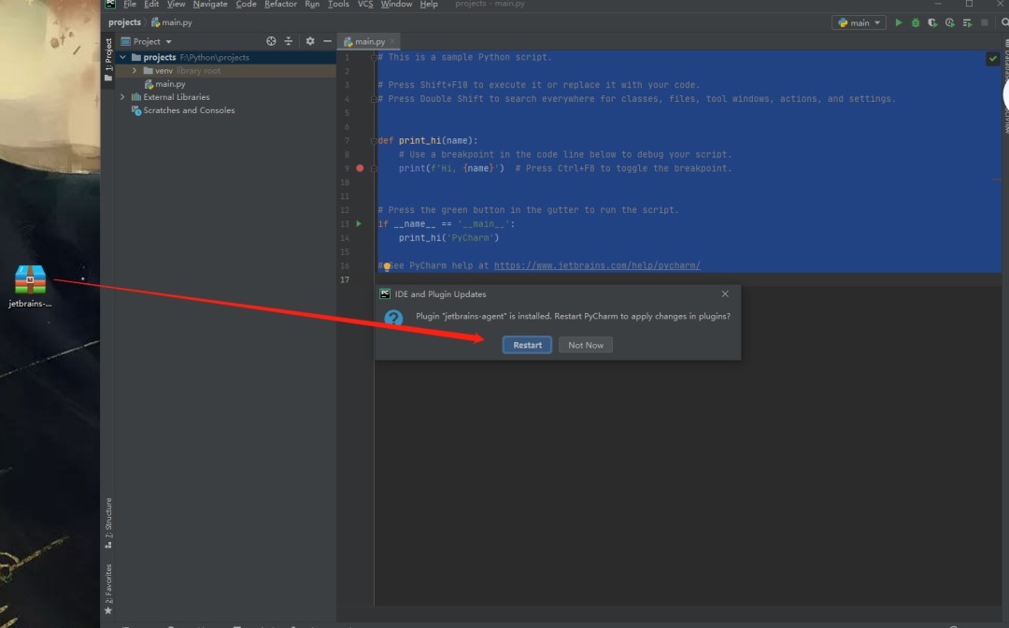Open Search Everywhere magnifier icon
This screenshot has width=1009, height=628.
click(1005, 21)
